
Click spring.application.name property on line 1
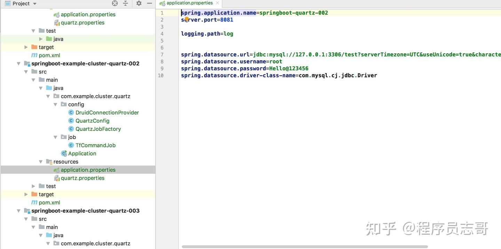[x=218, y=13]
